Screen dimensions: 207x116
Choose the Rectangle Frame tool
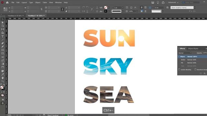coord(3,50)
